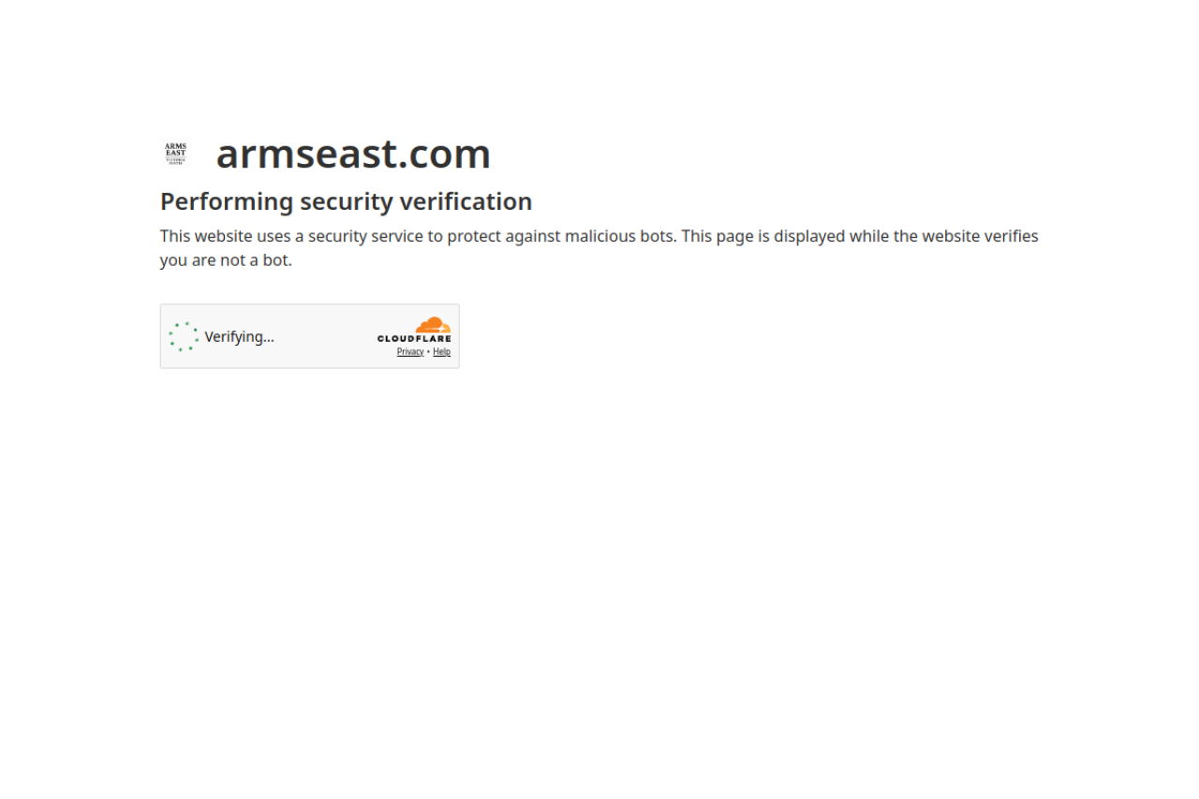Open the Cloudflare Help link
The image size is (1199, 799).
pos(441,352)
